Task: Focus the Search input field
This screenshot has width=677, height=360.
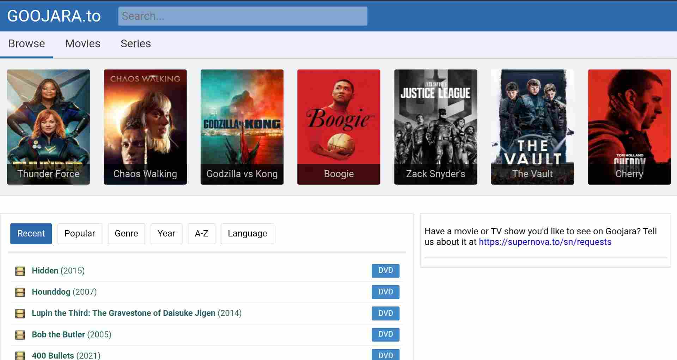Action: tap(243, 16)
